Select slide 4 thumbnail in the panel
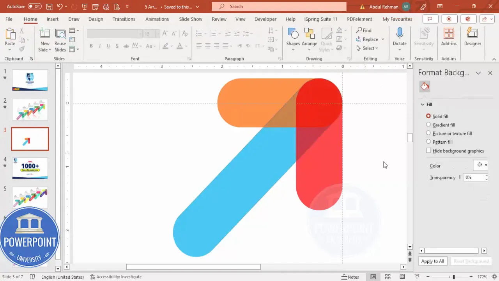499x281 pixels. 30,168
